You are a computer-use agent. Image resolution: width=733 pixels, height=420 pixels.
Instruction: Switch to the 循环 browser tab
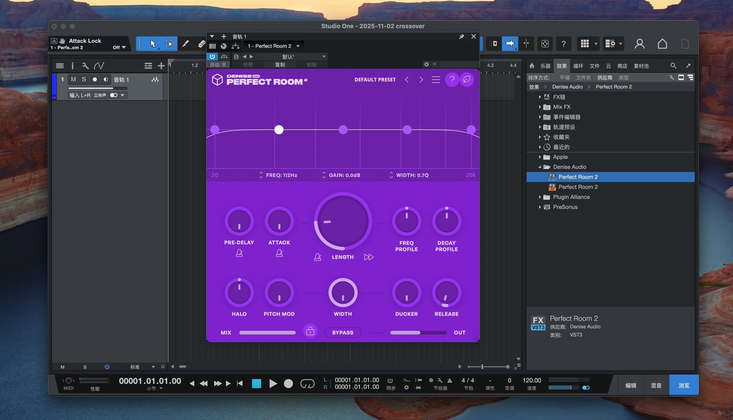pyautogui.click(x=578, y=66)
